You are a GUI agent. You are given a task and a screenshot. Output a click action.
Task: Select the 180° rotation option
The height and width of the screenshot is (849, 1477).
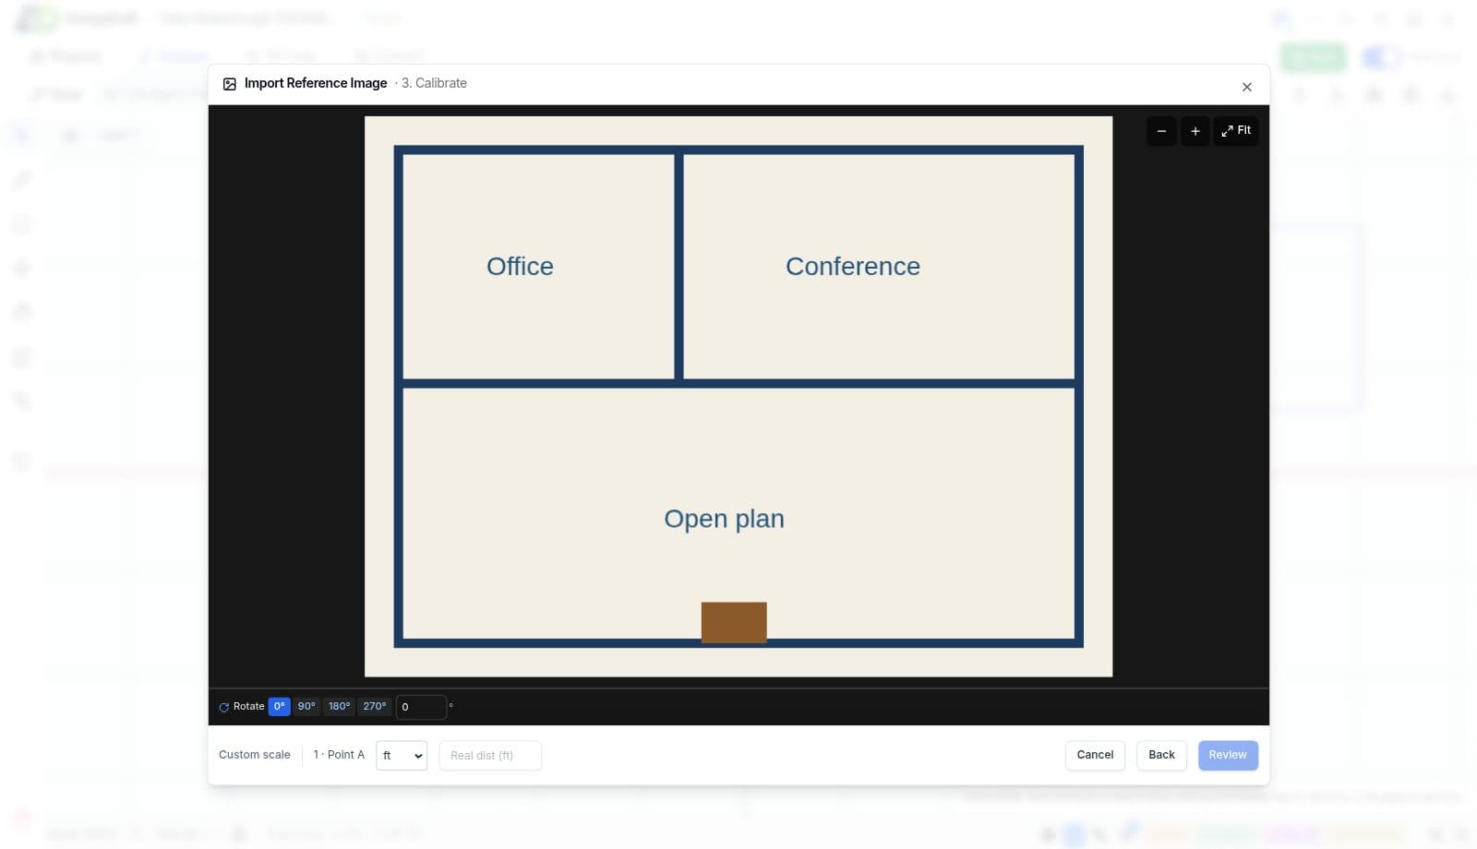(339, 707)
